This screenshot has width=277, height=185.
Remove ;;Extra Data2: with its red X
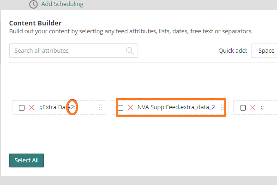coord(31,108)
